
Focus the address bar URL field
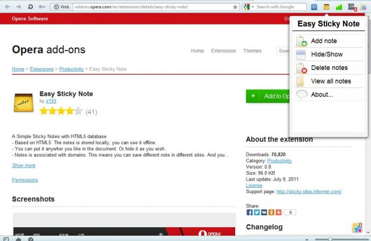[x=153, y=7]
